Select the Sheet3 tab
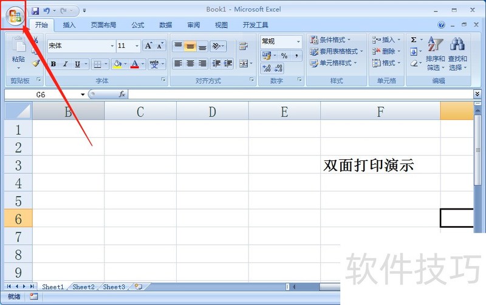The width and height of the screenshot is (486, 305). (x=114, y=287)
